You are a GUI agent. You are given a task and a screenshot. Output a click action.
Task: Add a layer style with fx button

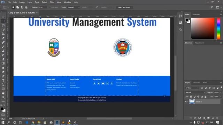[195, 118]
